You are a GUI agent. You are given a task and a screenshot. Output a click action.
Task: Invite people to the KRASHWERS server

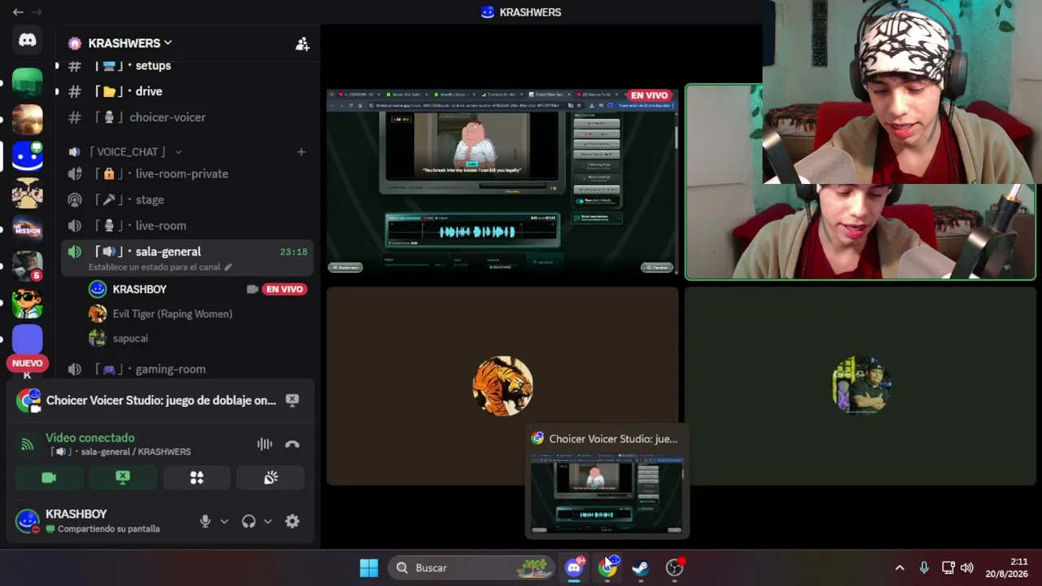point(302,44)
